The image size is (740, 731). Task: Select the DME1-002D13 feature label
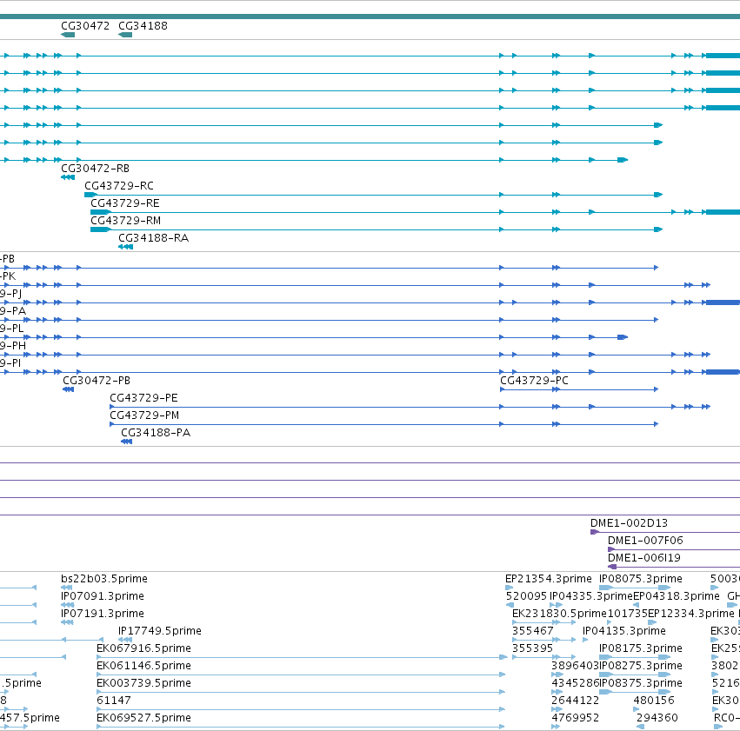click(x=629, y=523)
